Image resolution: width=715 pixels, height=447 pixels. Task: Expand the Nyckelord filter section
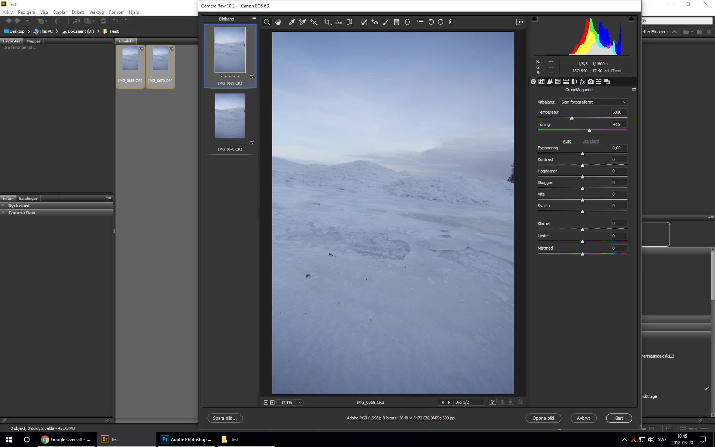tap(19, 206)
